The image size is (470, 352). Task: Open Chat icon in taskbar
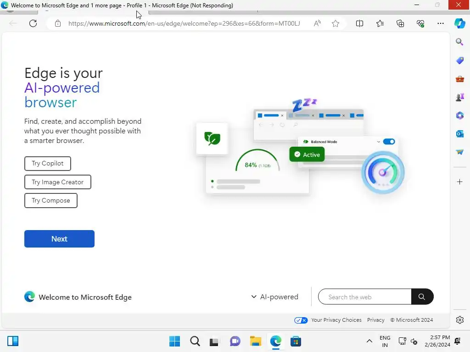tap(235, 341)
